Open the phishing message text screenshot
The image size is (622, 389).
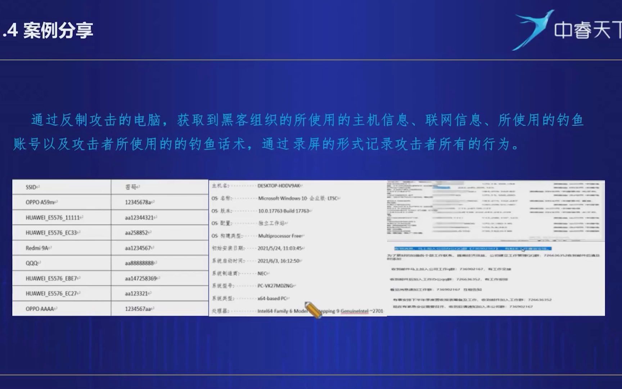pyautogui.click(x=496, y=279)
